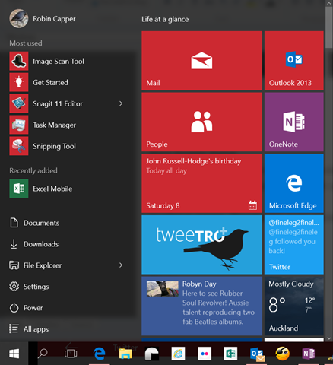Open Internet Explorer from the taskbar

(178, 354)
